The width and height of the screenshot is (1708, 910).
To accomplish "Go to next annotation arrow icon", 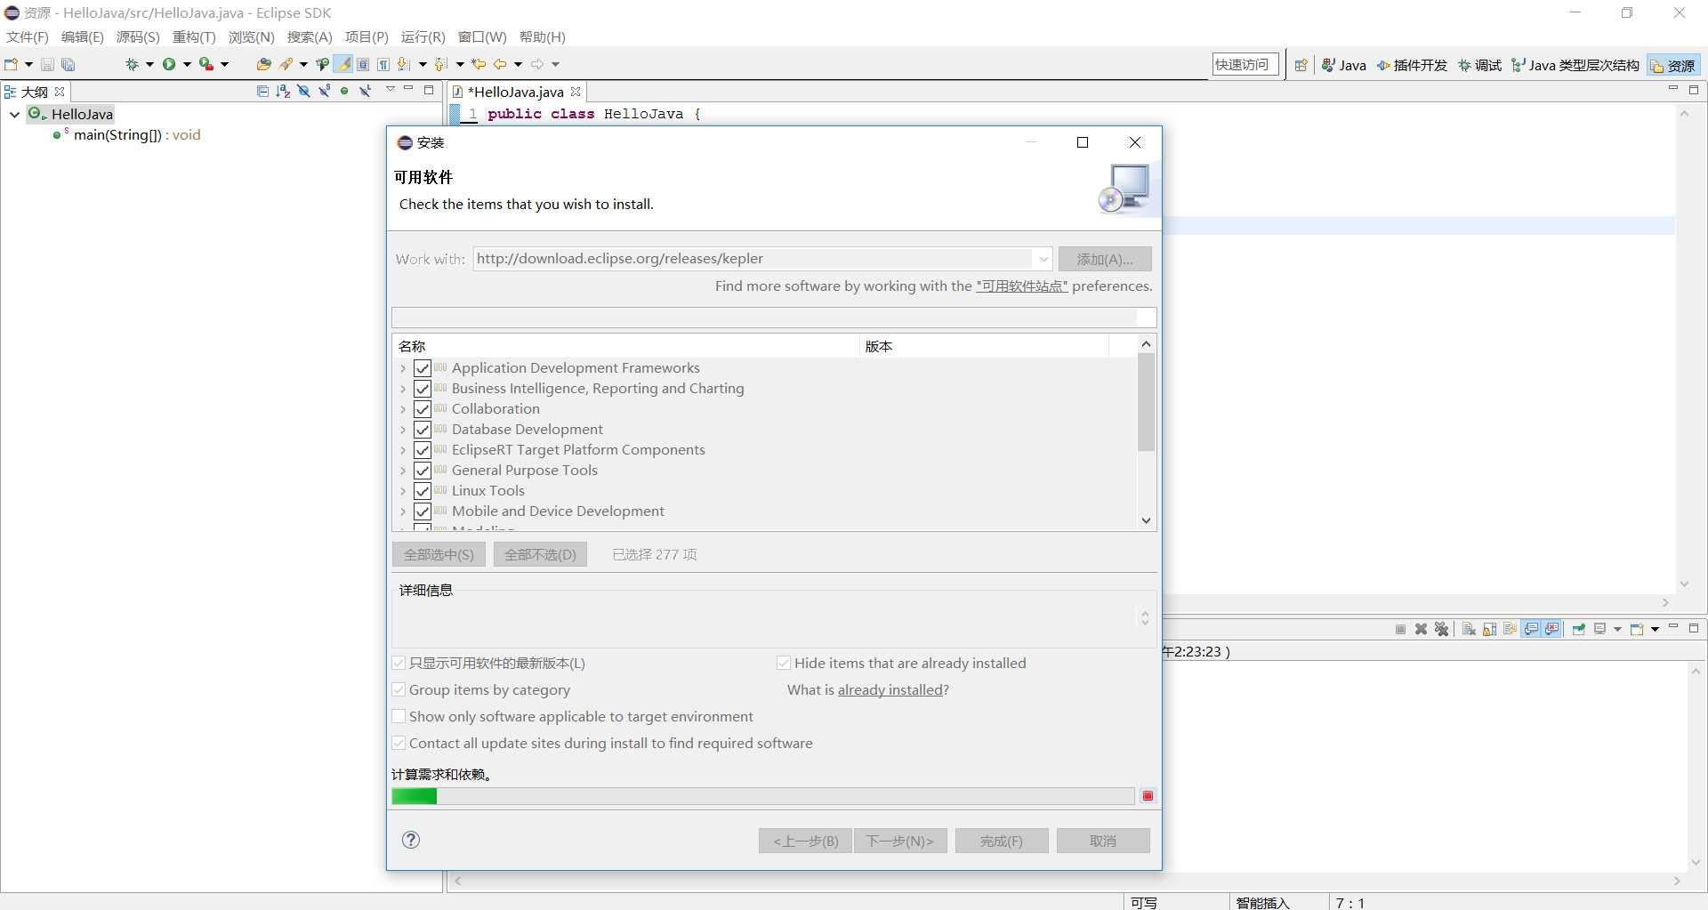I will [x=404, y=64].
